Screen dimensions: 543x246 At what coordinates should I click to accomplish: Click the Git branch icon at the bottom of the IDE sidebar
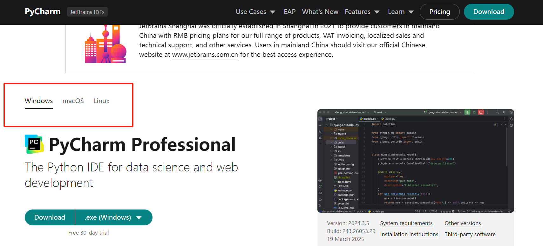pyautogui.click(x=320, y=206)
